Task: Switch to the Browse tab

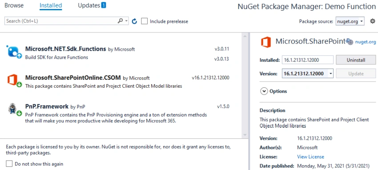Action: (14, 5)
